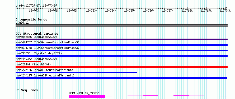Open variant nsv6585886 (Sedlazeck2020) label
This screenshot has height=99, width=235.
coord(36,37)
